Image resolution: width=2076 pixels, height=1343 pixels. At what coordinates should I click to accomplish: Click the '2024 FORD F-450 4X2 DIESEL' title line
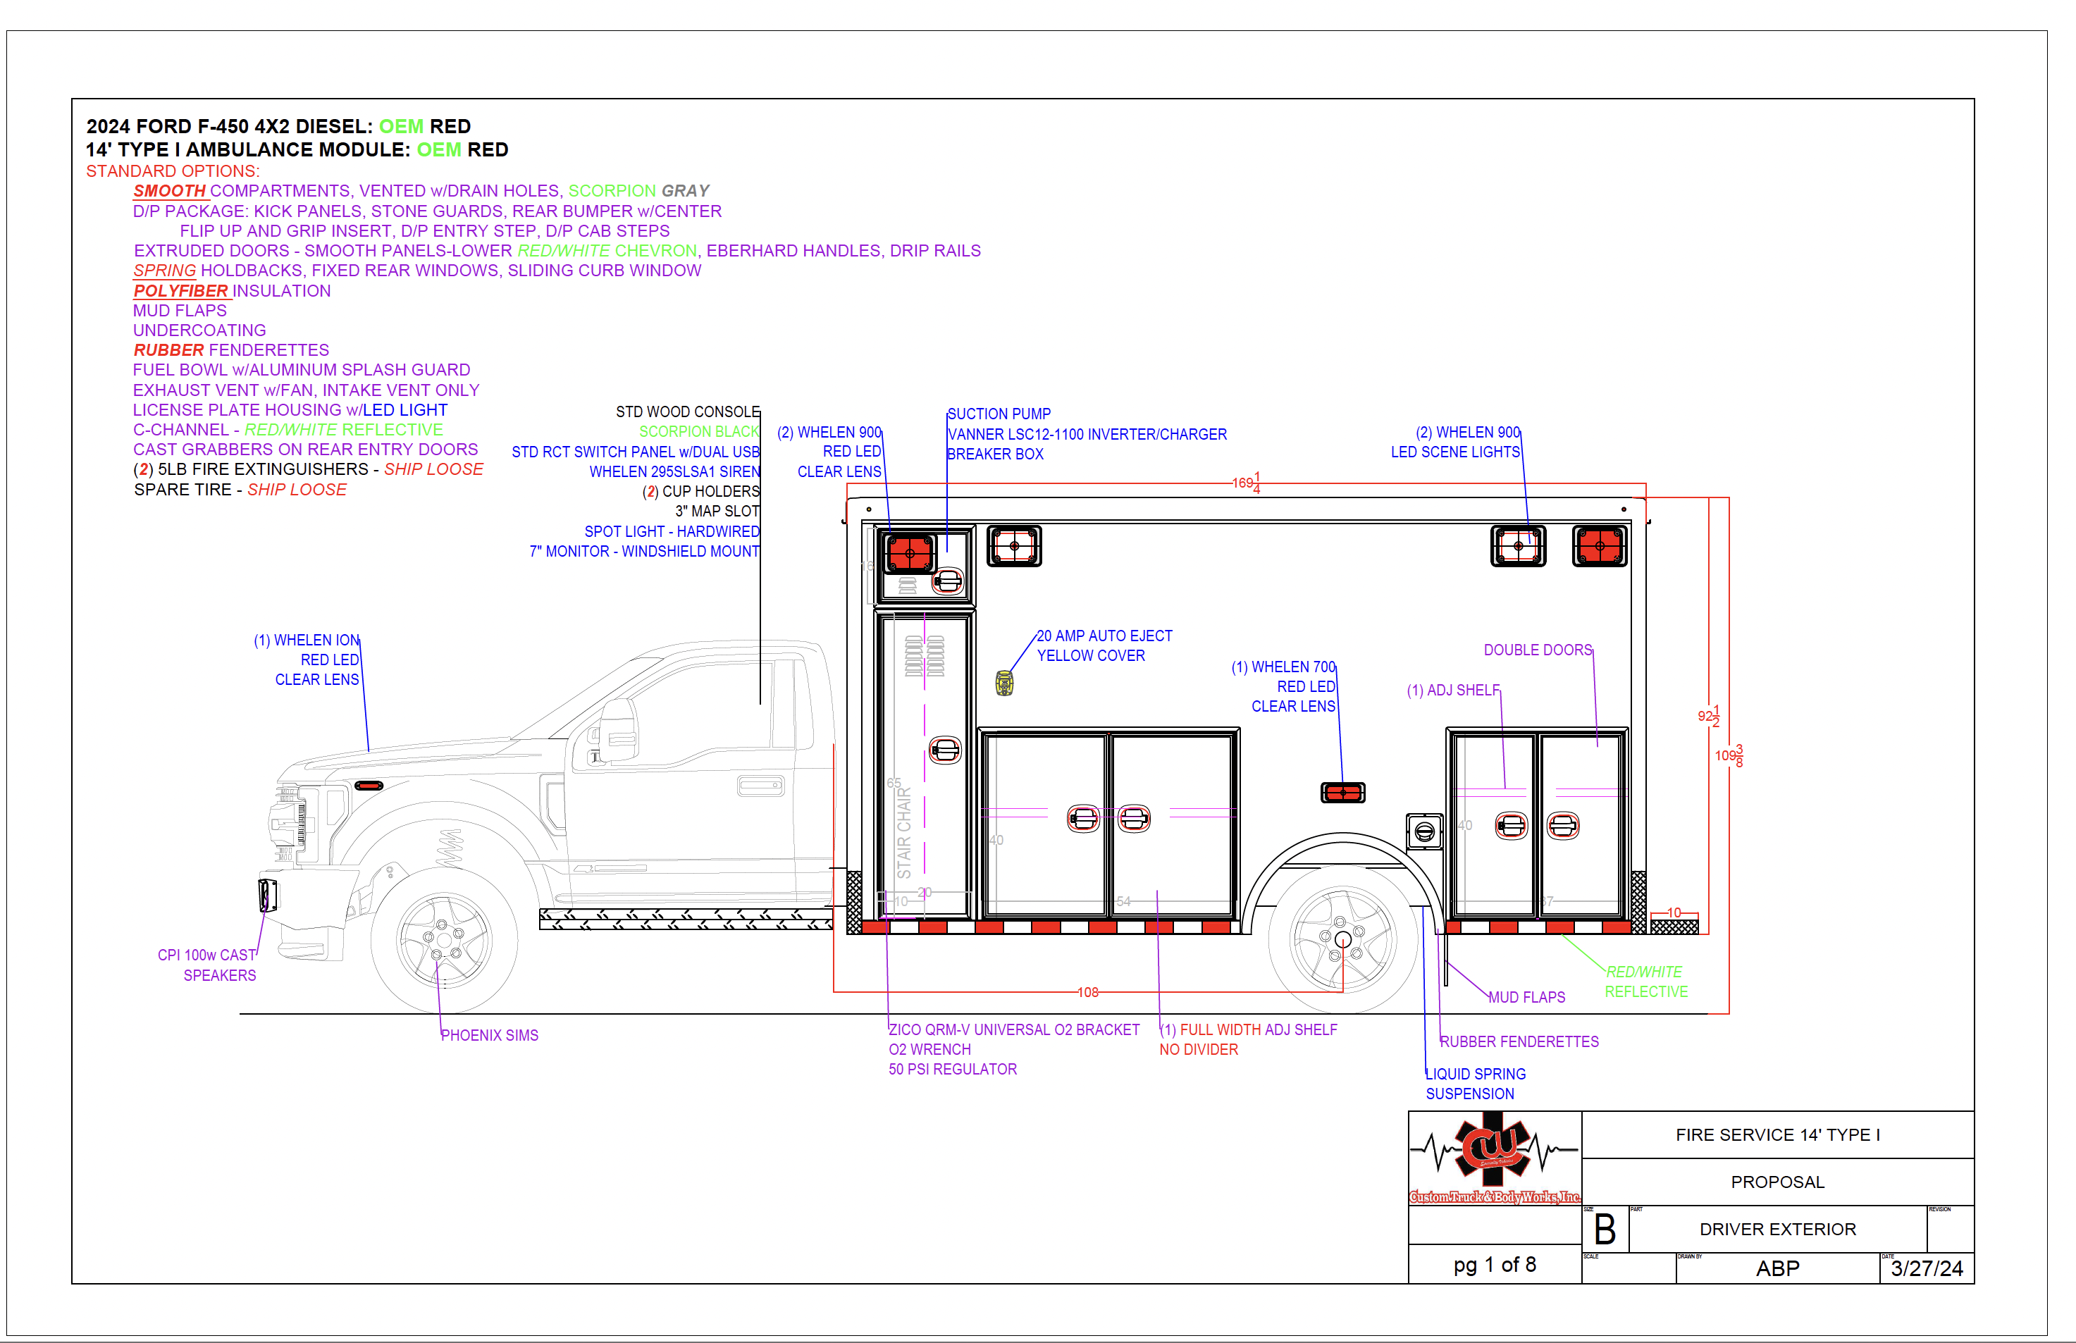pos(278,126)
